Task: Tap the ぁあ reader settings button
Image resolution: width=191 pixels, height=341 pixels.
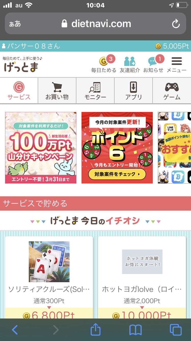Action: (x=15, y=24)
